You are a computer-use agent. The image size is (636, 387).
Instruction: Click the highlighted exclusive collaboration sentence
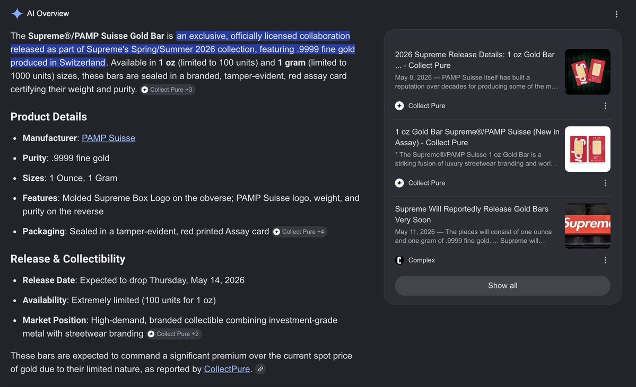[182, 49]
